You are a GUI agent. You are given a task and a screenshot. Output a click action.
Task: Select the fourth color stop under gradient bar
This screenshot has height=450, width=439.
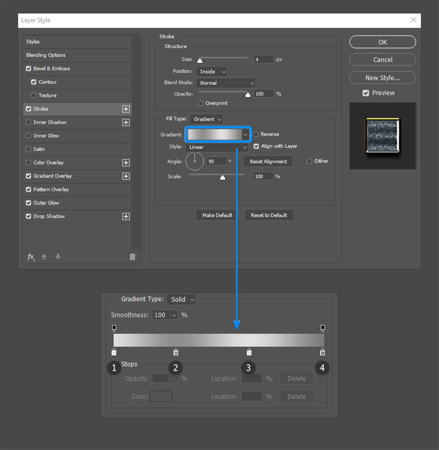point(323,352)
